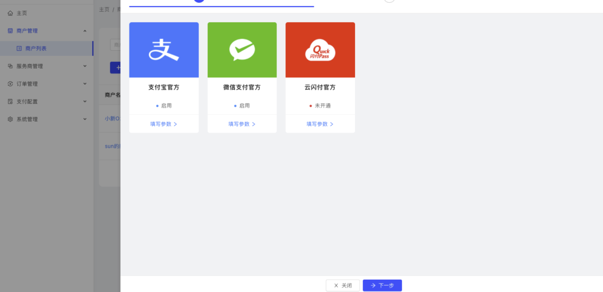Collapse the 商户管理 menu chevron
The image size is (603, 292).
(x=85, y=31)
